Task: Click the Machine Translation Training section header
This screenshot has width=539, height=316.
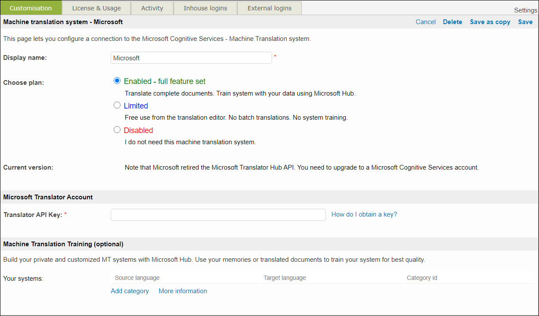Action: [63, 244]
